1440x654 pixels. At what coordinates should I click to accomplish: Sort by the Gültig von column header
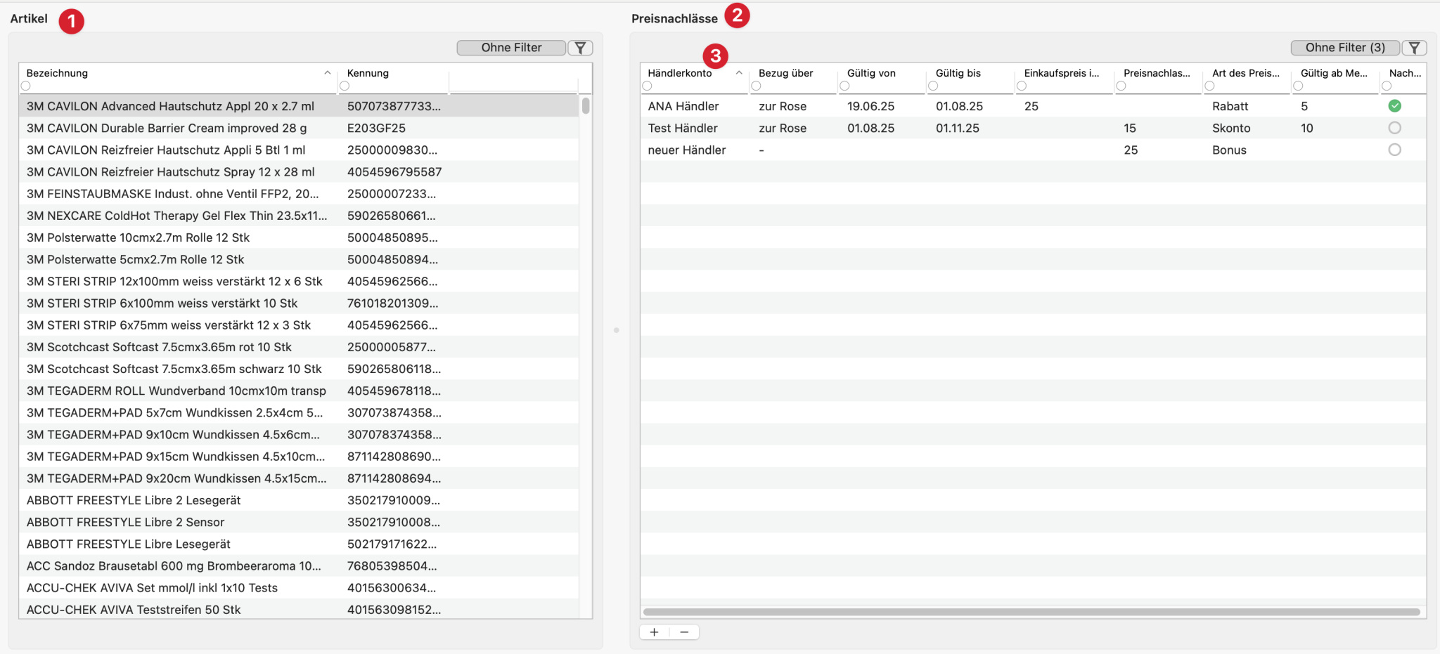pos(871,73)
